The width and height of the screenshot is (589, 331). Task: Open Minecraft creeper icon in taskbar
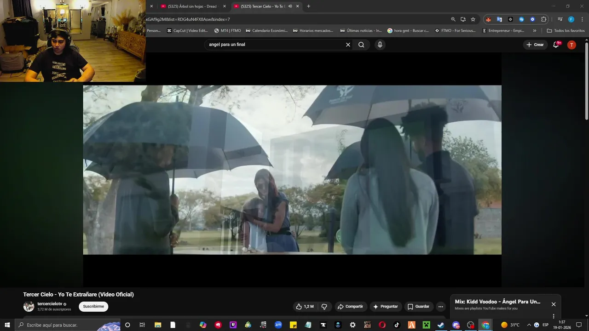426,325
